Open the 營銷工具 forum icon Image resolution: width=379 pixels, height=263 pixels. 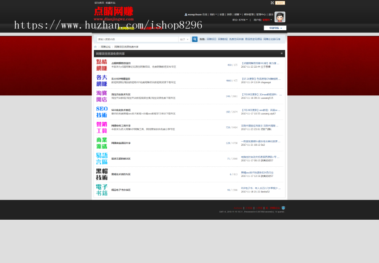pos(101,128)
